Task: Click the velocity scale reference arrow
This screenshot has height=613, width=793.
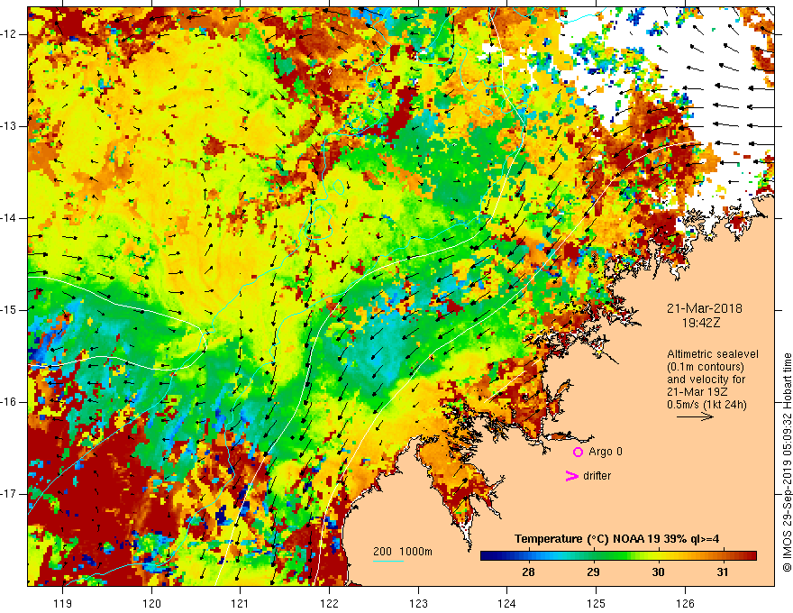Action: [695, 416]
